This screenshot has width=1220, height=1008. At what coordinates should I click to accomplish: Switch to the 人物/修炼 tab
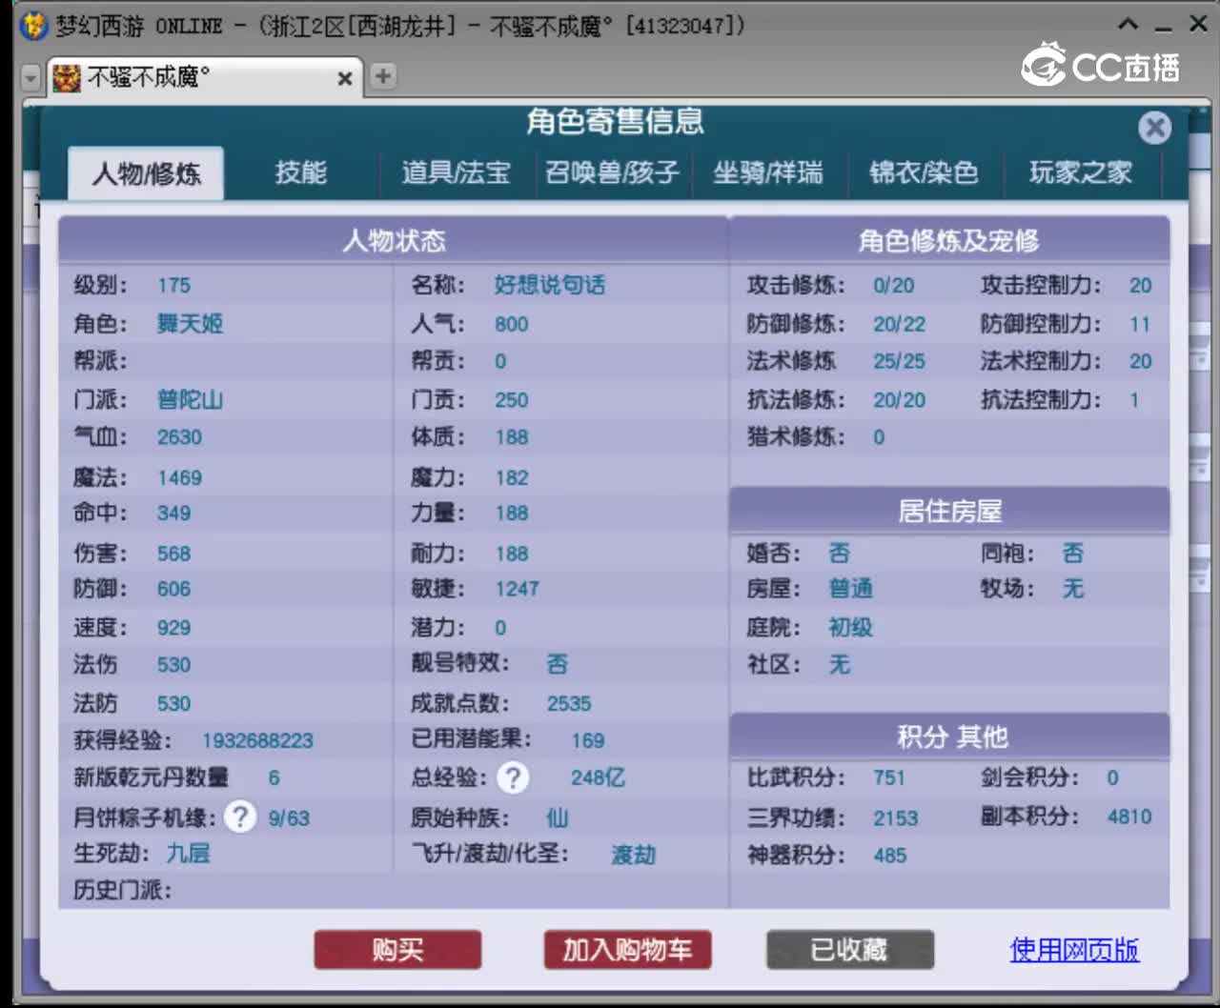[x=146, y=173]
